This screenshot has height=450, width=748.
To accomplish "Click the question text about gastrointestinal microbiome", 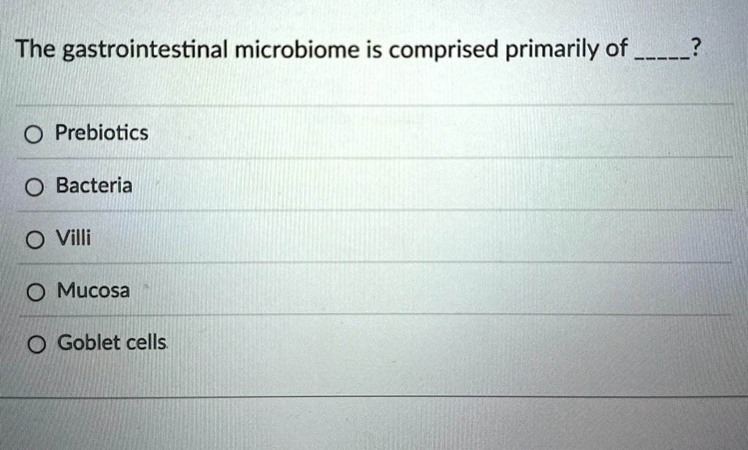I will [x=358, y=50].
